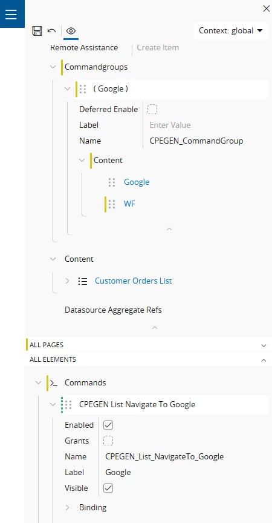Open the Google content link
This screenshot has width=272, height=523.
pos(137,182)
